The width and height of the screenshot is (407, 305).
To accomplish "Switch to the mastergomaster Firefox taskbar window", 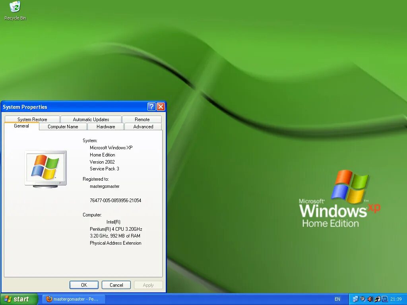I will (74, 299).
